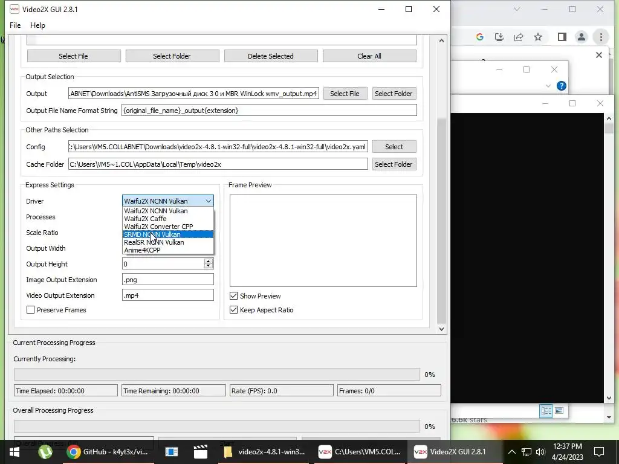Screen dimensions: 619x464
Task: Switch Explorer window to large icons view
Action: tap(559, 411)
